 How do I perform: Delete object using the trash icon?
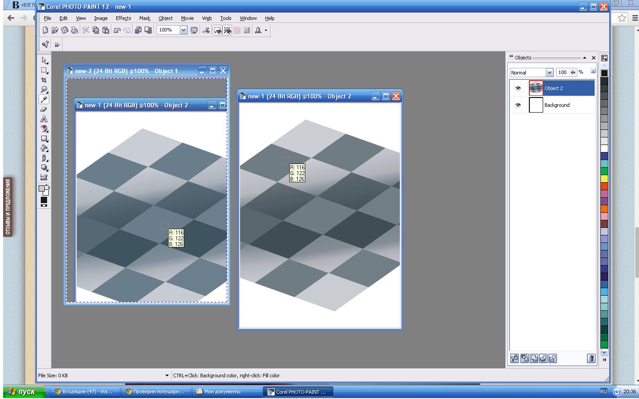pyautogui.click(x=591, y=358)
